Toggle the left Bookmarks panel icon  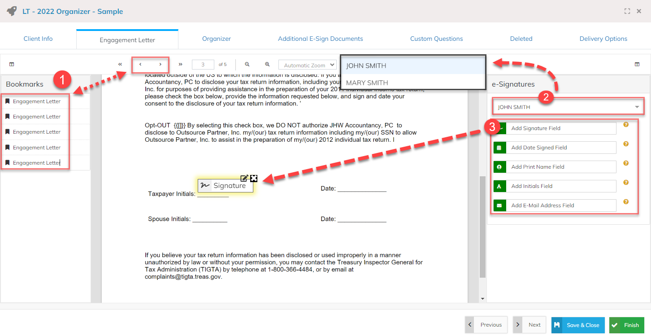[x=12, y=65]
